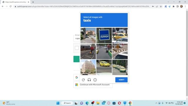Select single yellow taxi on road image

[104, 67]
